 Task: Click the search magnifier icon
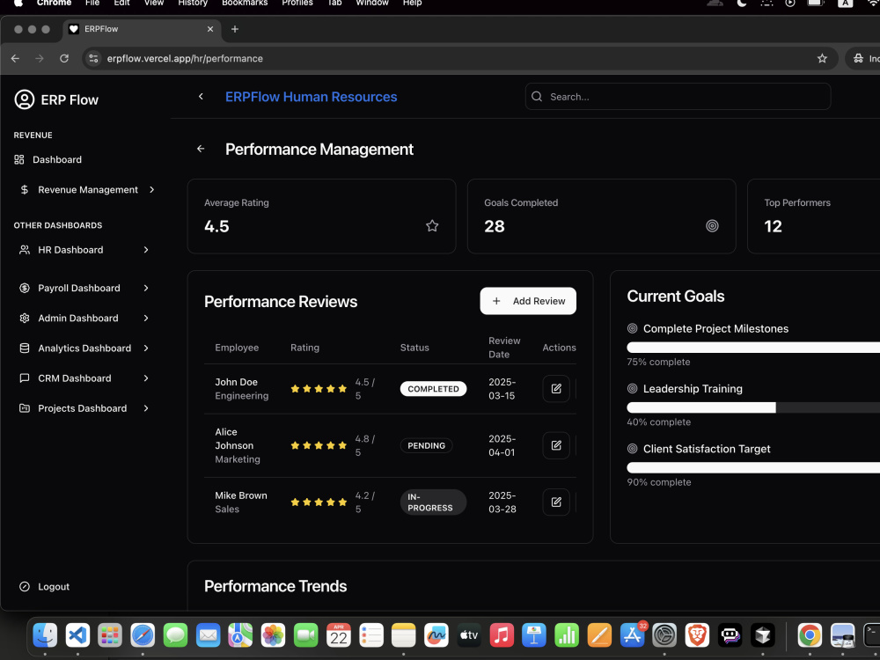point(537,97)
